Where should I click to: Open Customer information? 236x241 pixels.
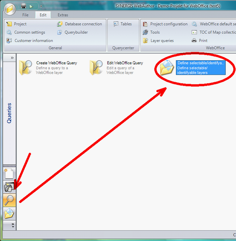point(34,41)
